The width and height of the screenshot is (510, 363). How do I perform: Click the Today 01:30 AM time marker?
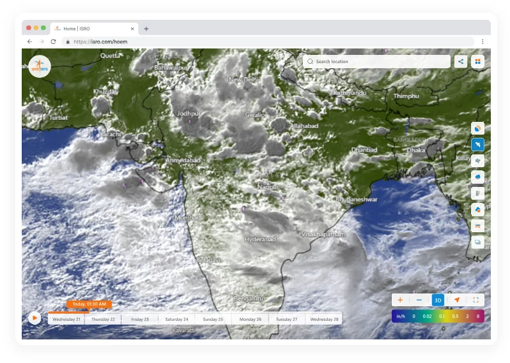tap(89, 304)
